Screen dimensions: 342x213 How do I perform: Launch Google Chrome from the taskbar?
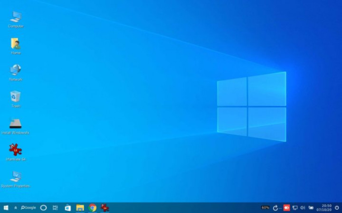tap(93, 208)
